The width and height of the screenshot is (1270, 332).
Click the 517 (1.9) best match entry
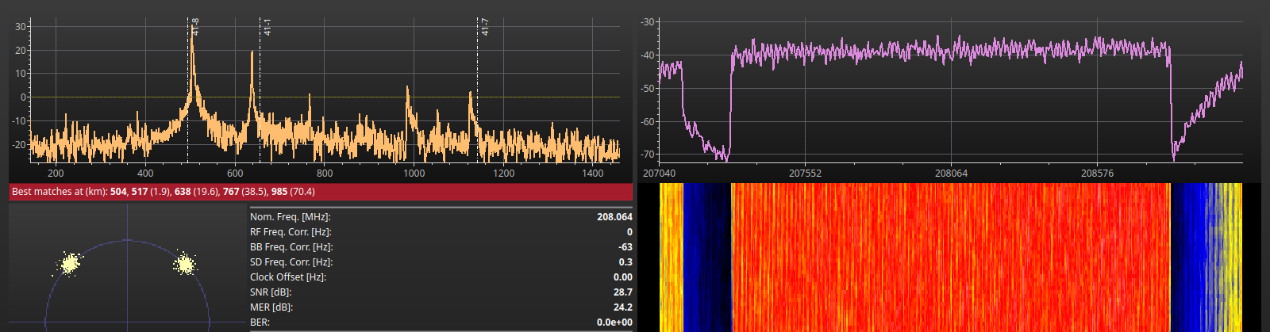(x=150, y=192)
